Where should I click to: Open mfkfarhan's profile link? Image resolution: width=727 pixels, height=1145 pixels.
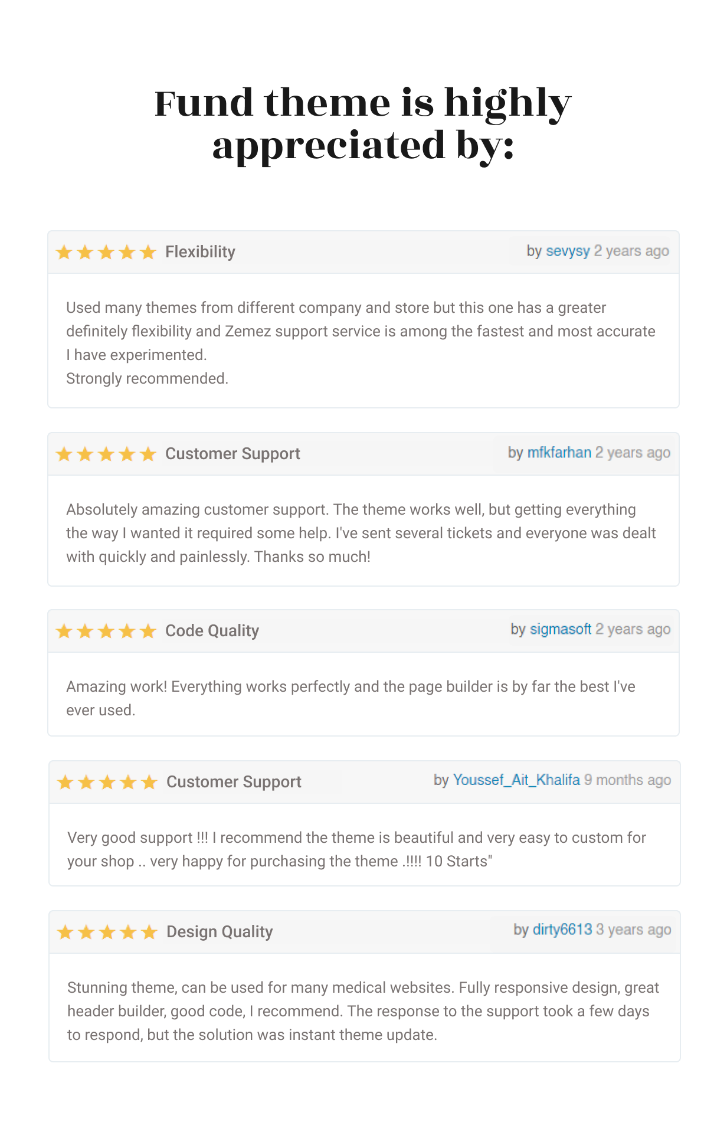click(x=559, y=453)
